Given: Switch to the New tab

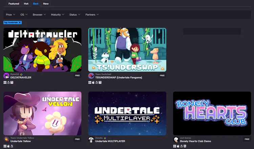Looking at the screenshot, I should tap(46, 4).
